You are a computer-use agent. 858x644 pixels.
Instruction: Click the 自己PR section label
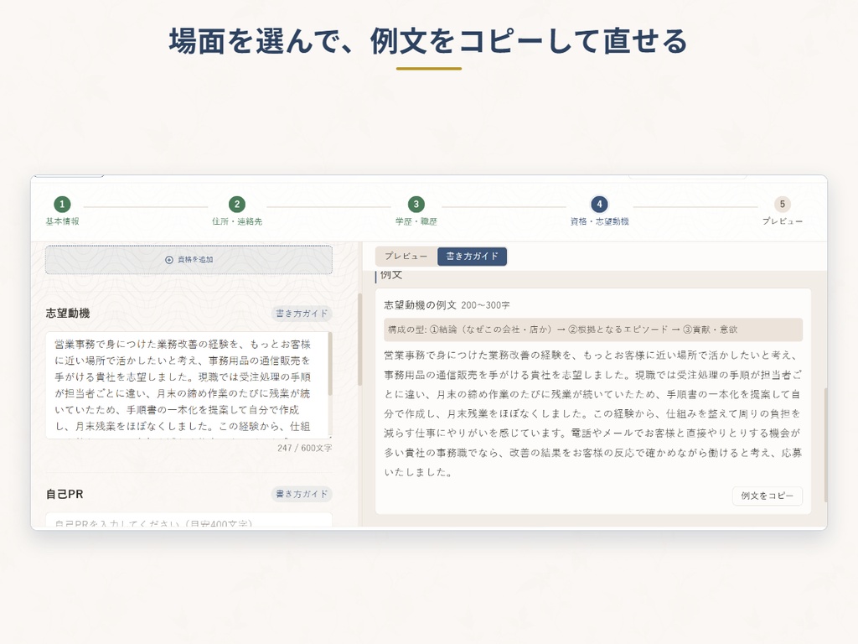click(65, 494)
